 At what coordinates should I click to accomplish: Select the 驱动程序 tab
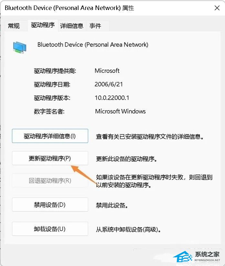43,25
